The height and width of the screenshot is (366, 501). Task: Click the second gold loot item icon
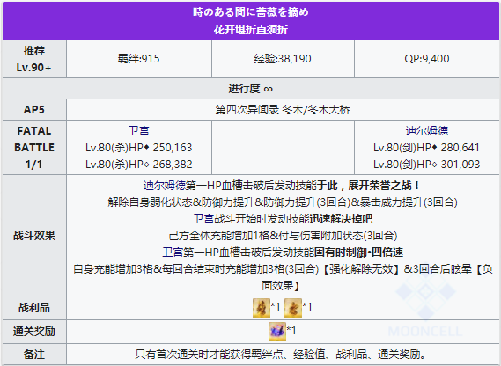[293, 308]
